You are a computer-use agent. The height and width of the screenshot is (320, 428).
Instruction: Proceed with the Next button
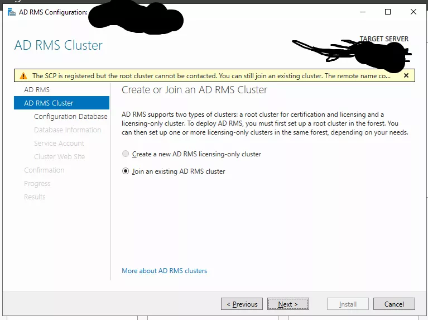point(288,304)
